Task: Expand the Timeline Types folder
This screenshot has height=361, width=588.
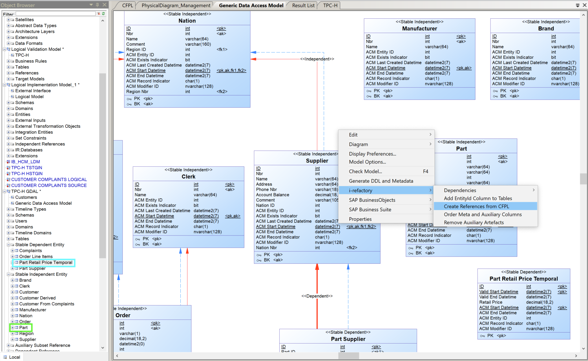Action: (x=8, y=209)
